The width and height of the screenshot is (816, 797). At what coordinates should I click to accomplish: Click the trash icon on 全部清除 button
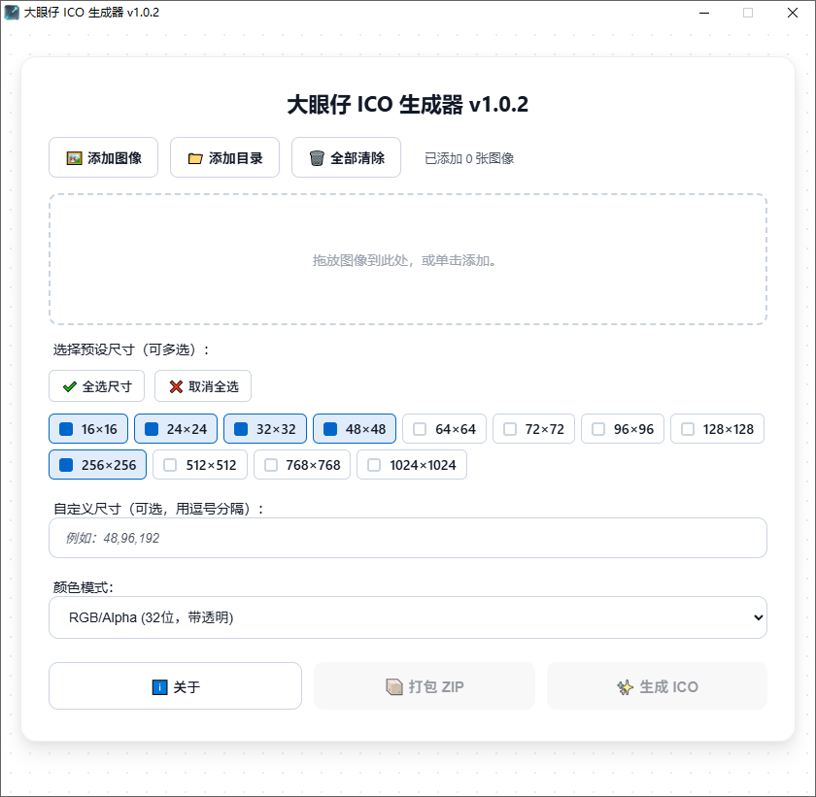point(317,156)
